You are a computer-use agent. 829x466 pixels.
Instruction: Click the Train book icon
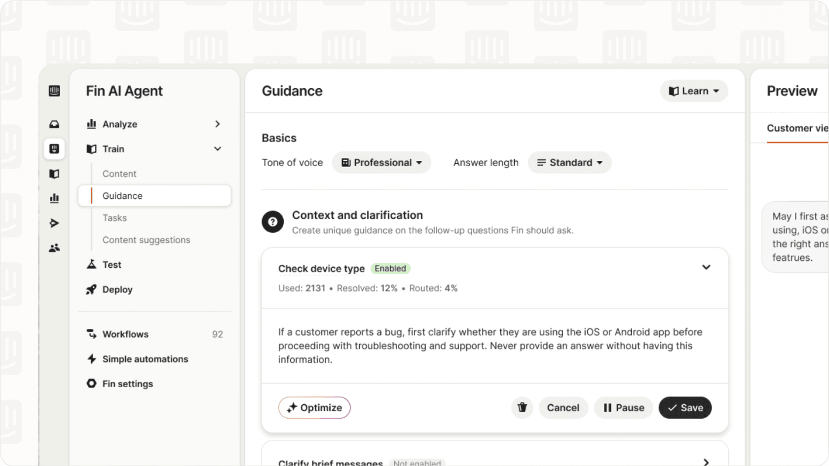point(91,149)
